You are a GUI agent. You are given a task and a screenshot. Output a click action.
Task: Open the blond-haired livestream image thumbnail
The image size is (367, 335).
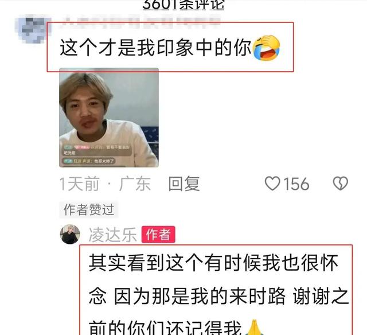pos(109,118)
